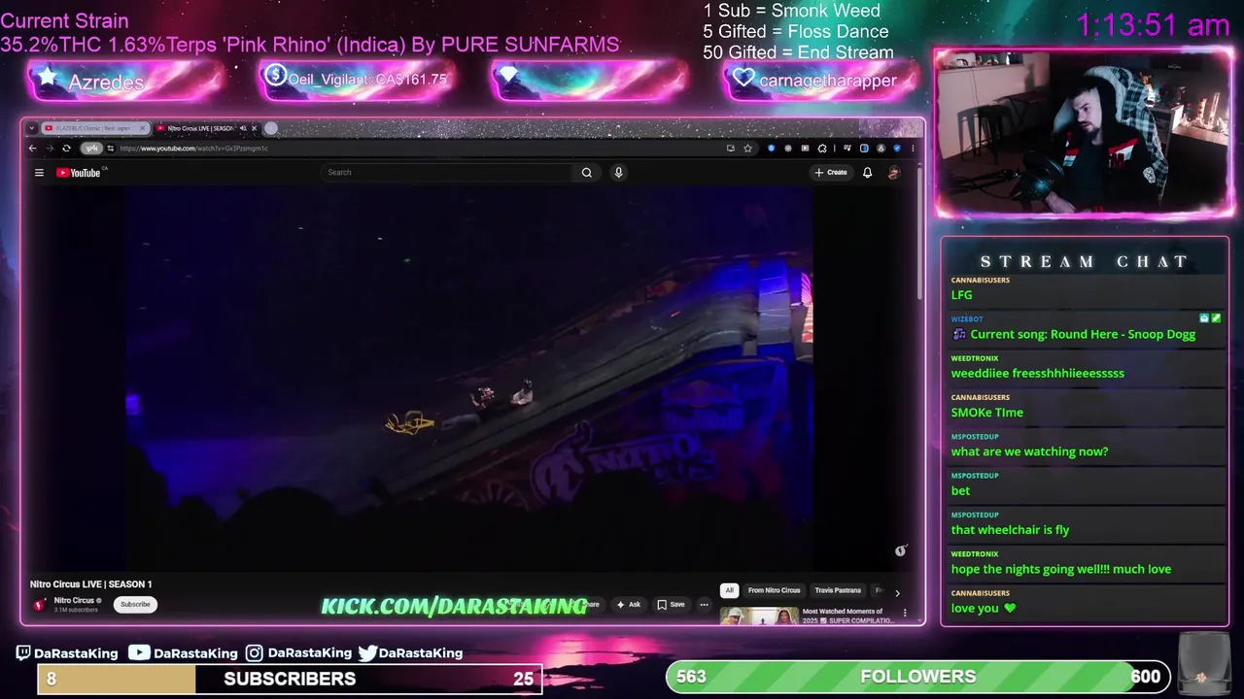Click the video title 'Nitro Circus LIVE | SEASON 1'
Screen dimensions: 1244x699
click(91, 584)
